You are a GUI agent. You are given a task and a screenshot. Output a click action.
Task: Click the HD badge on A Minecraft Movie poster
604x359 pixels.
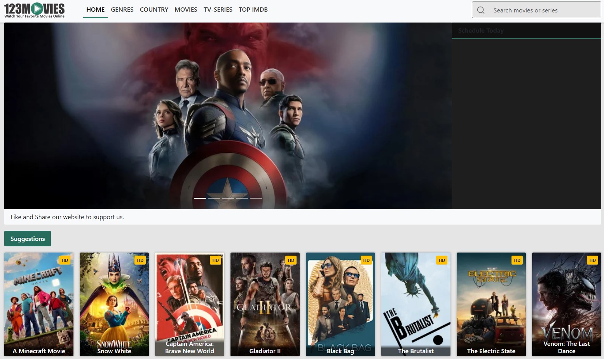65,260
